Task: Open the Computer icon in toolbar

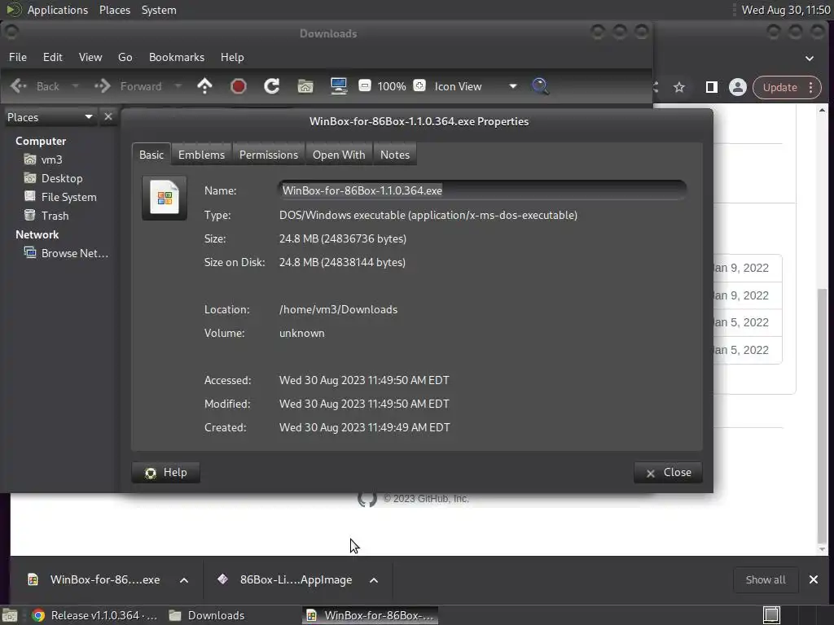Action: click(339, 86)
